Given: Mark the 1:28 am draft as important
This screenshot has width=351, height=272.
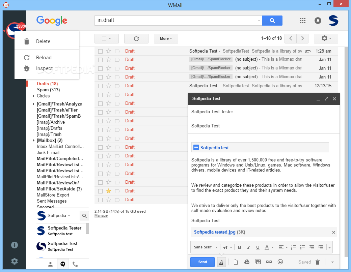Looking at the screenshot, I should (x=117, y=52).
